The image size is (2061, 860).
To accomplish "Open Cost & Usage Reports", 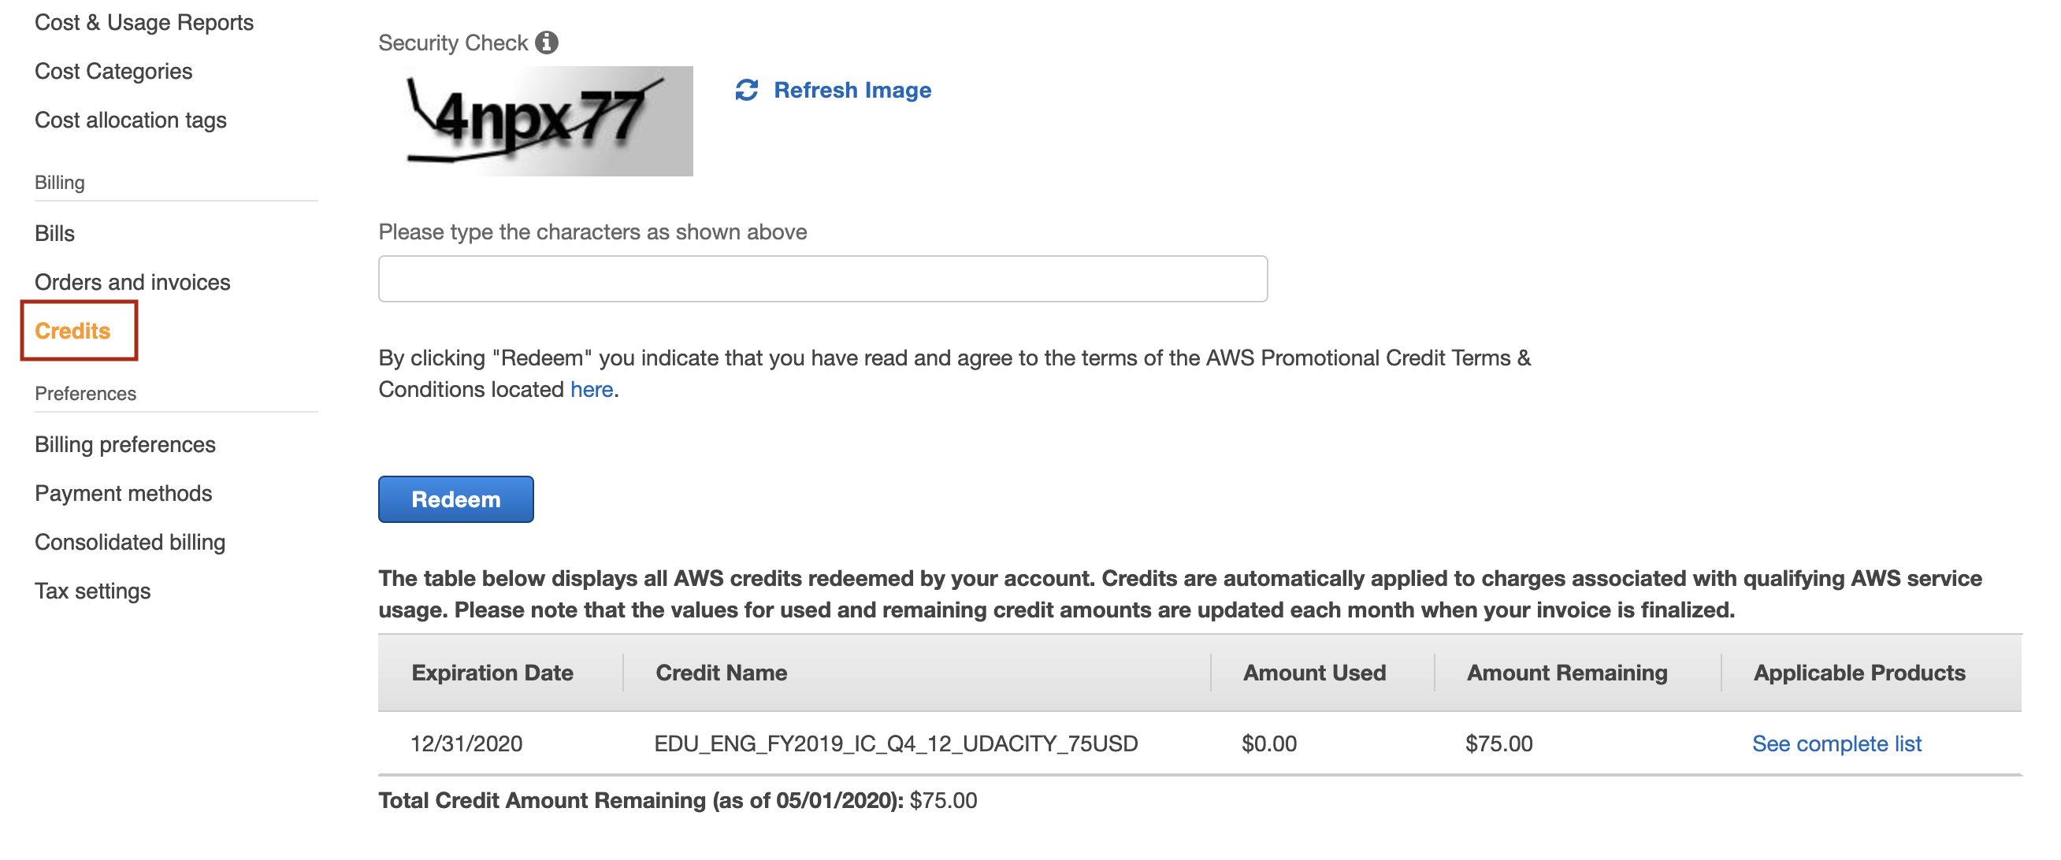I will point(144,22).
